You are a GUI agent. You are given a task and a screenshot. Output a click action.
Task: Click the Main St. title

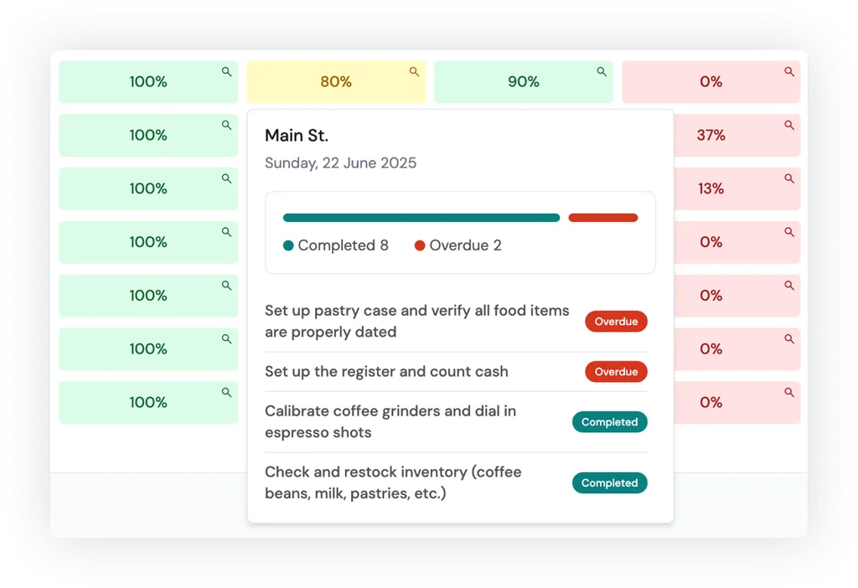(296, 135)
